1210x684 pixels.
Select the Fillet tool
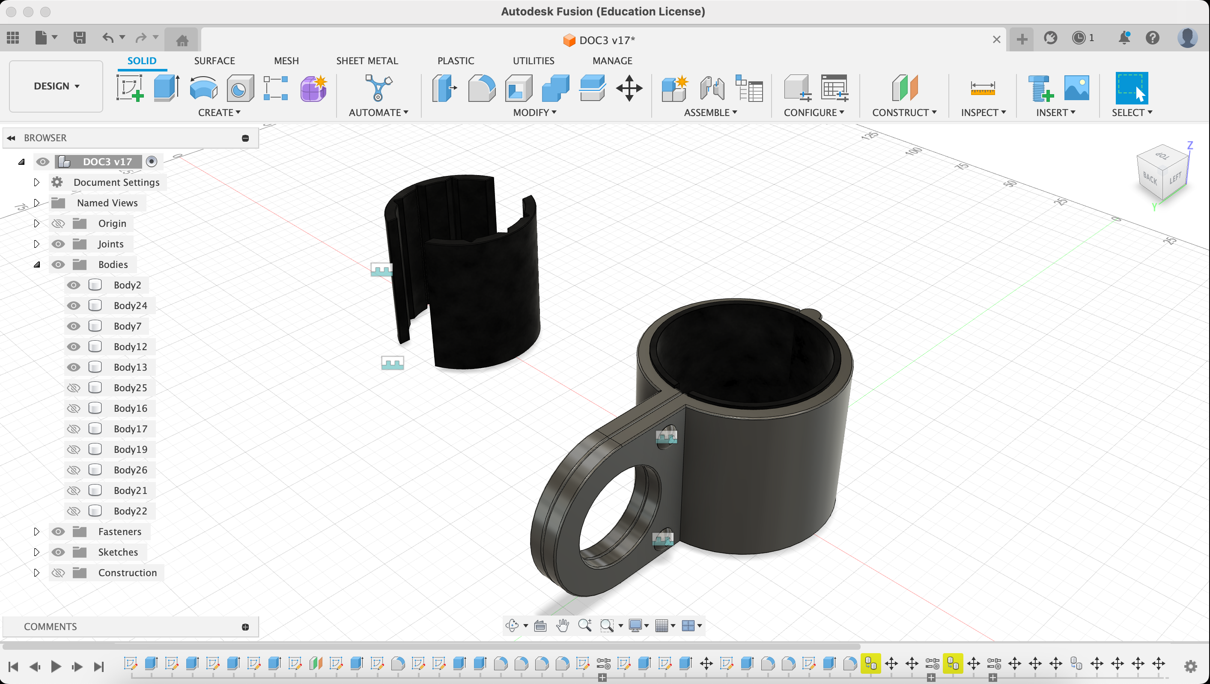[482, 88]
